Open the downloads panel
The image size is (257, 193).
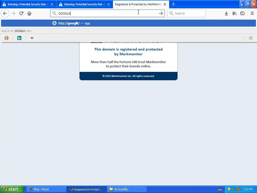(x=226, y=13)
